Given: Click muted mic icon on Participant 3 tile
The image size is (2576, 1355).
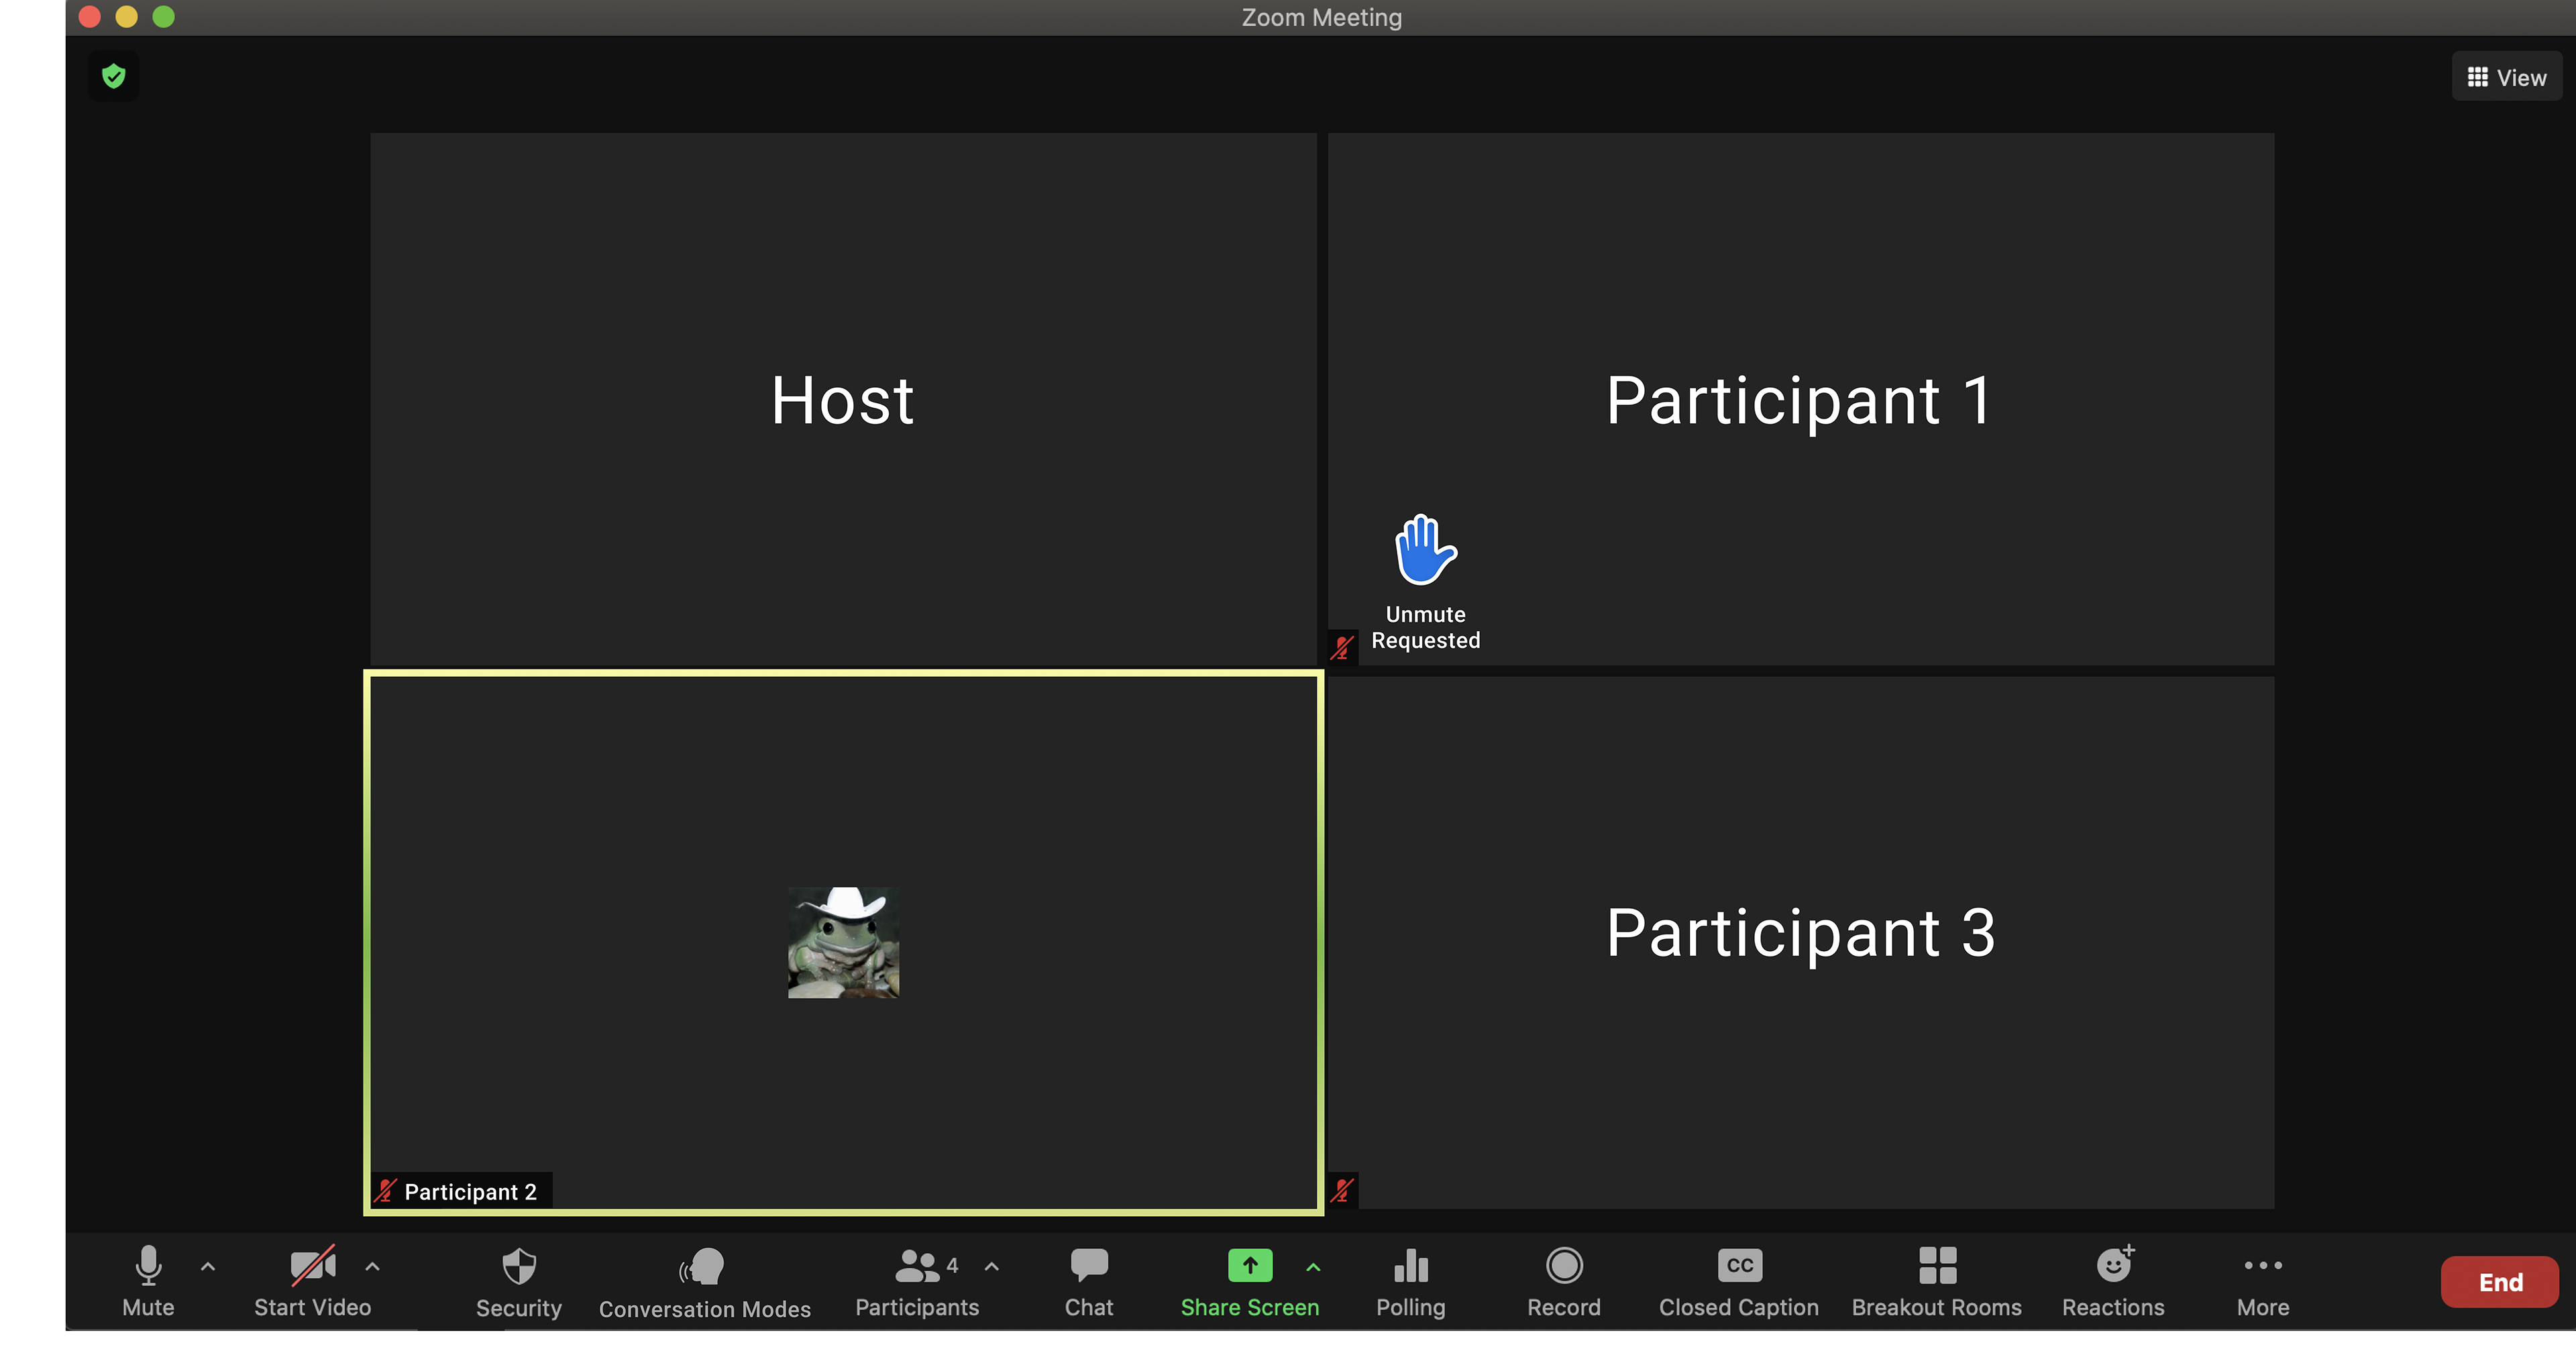Looking at the screenshot, I should pos(1342,1190).
